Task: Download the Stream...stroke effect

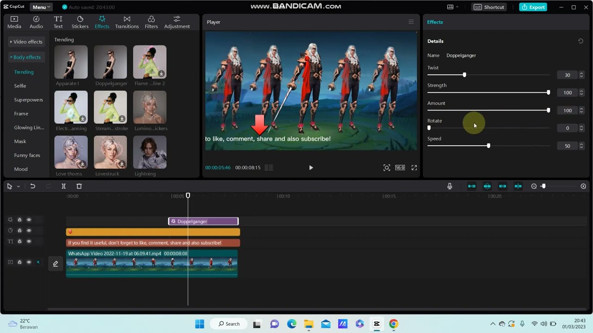Action: point(122,119)
